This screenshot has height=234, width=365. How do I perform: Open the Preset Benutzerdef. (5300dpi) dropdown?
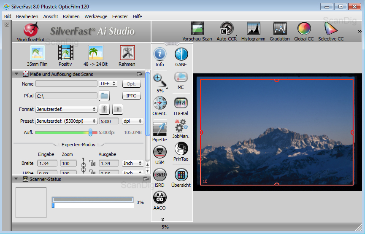[66, 121]
